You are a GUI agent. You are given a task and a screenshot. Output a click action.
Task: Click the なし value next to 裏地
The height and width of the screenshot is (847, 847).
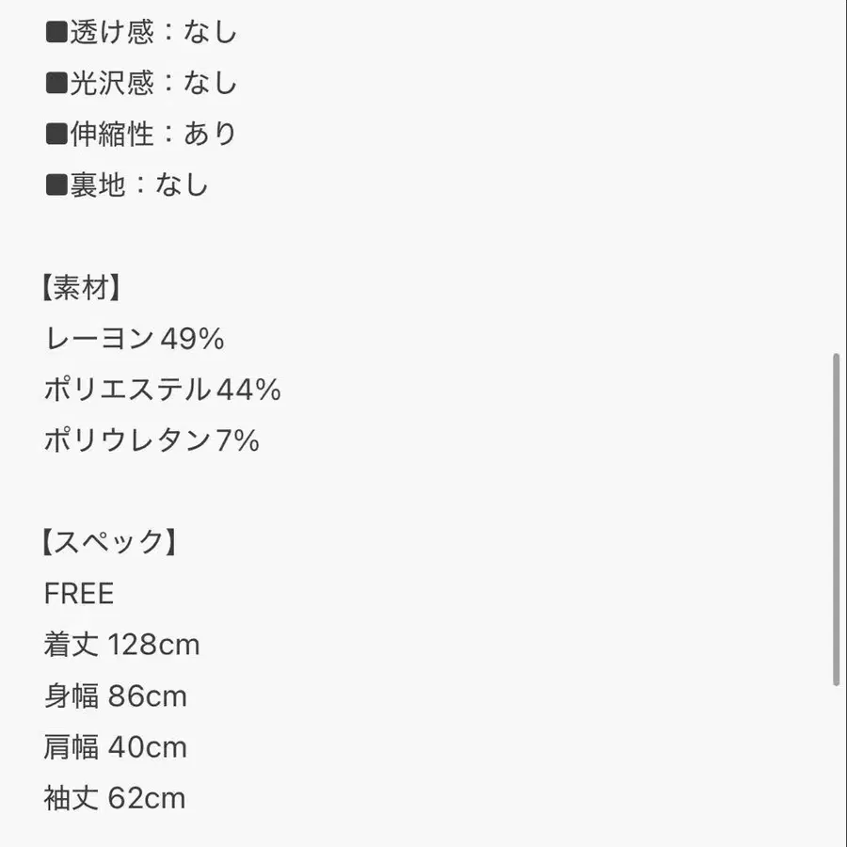click(182, 185)
